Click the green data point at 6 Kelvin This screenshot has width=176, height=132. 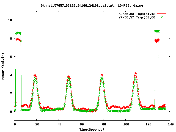pos(159,57)
